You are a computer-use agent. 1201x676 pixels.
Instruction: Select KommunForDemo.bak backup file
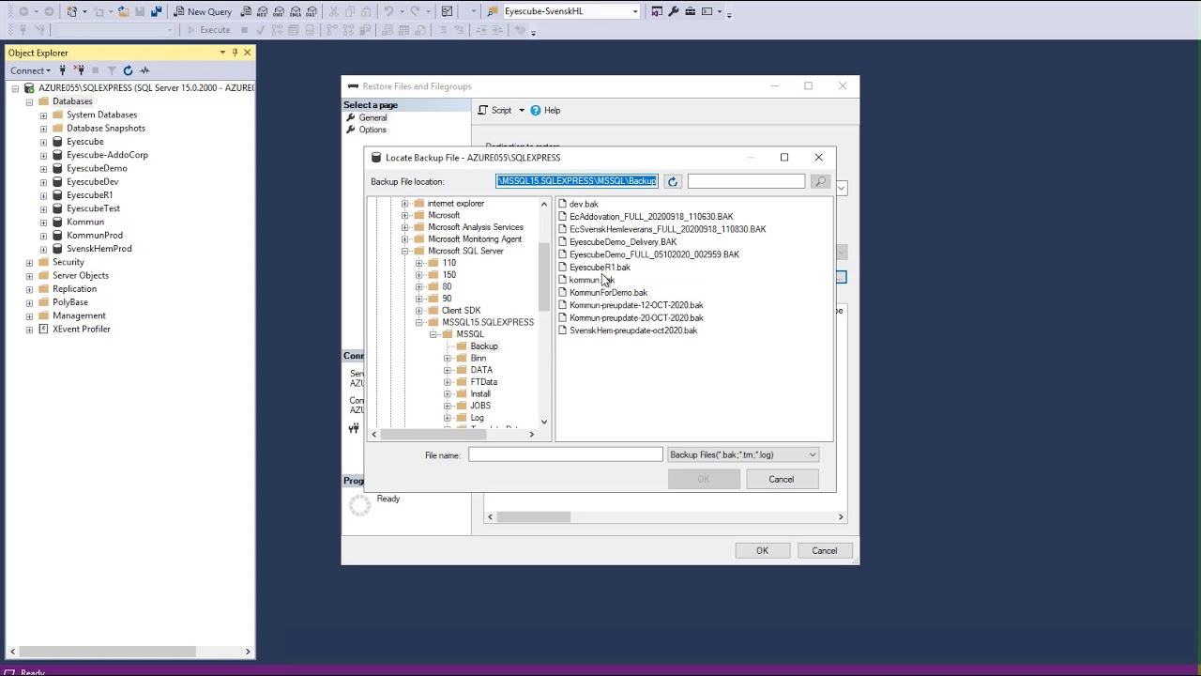pyautogui.click(x=608, y=293)
